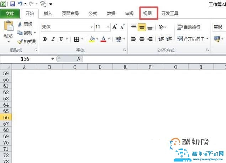The height and width of the screenshot is (163, 226).
Task: Open the 公式 tab
Action: [x=93, y=14]
